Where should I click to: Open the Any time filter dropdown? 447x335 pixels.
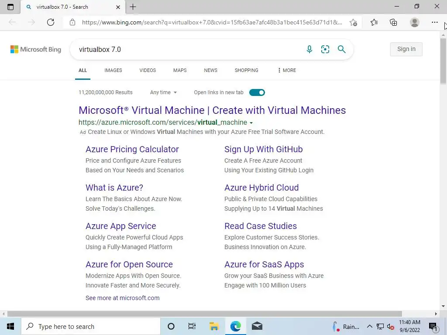coord(163,92)
